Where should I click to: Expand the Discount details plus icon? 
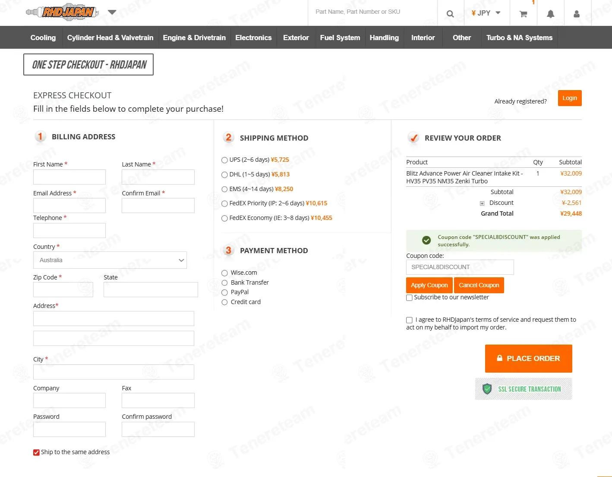pos(482,204)
